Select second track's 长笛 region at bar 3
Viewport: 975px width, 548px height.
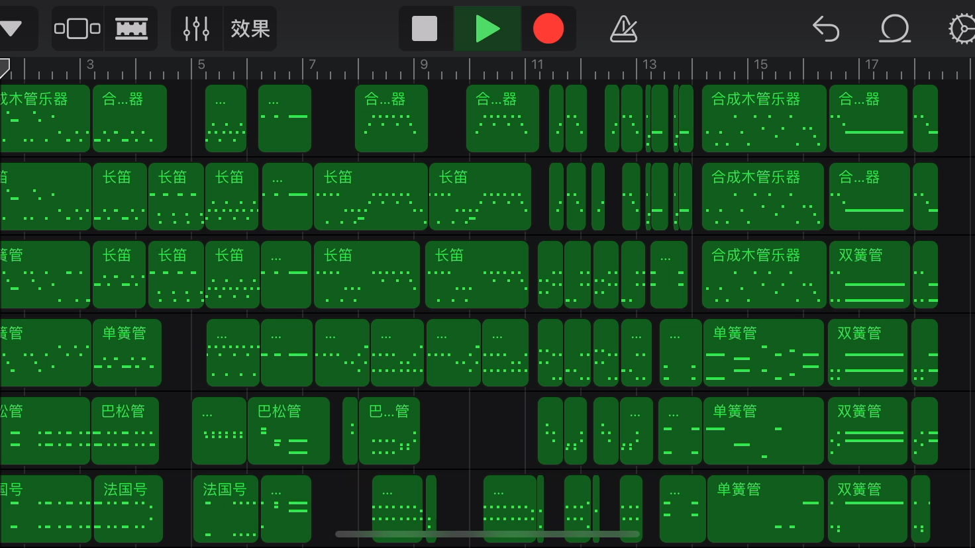120,197
